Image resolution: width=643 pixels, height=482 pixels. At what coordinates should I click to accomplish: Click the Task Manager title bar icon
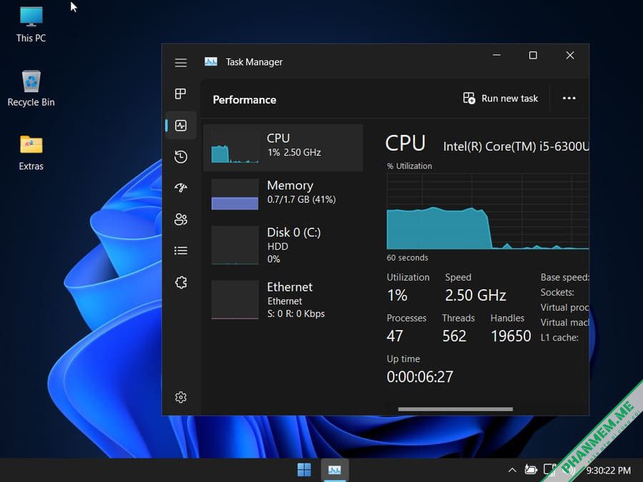[211, 62]
